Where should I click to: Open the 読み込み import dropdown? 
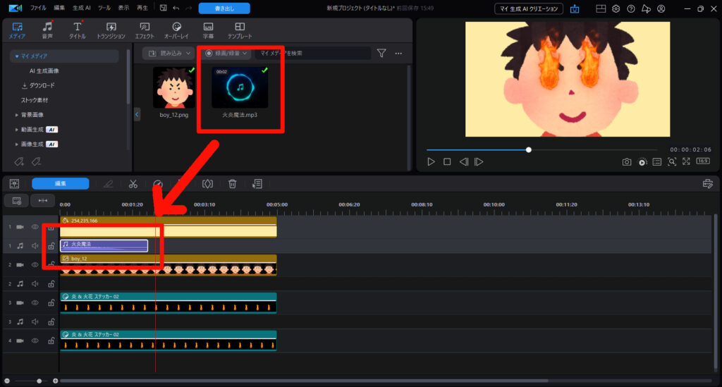pos(167,53)
